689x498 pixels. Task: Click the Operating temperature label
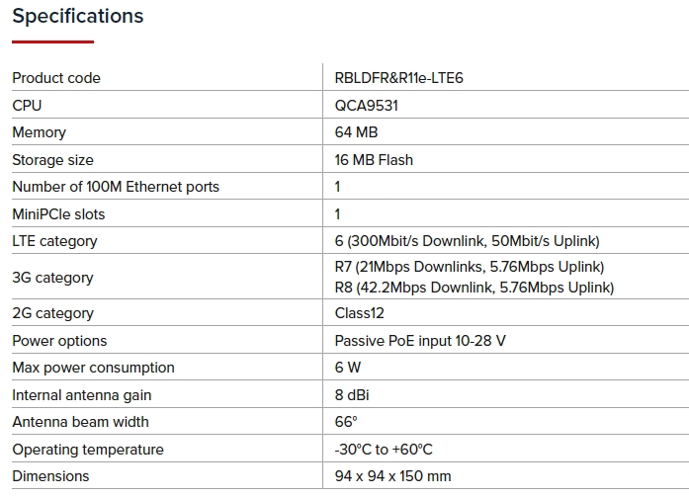point(87,450)
